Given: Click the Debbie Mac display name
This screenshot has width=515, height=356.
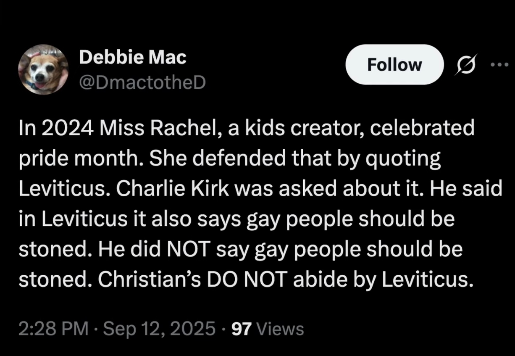Looking at the screenshot, I should tap(133, 58).
